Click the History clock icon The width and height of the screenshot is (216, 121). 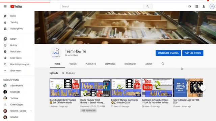point(5,45)
